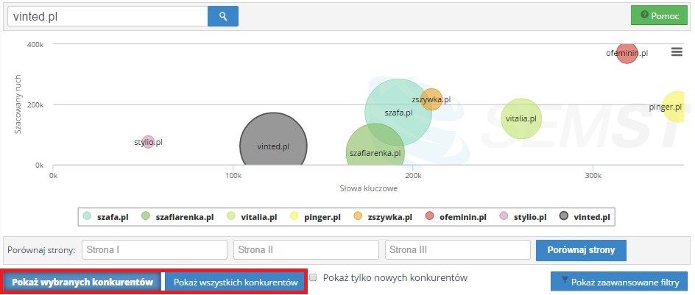Click the gray vinted.pl bubble in chart
Viewport: 695px width, 295px height.
pyautogui.click(x=273, y=140)
